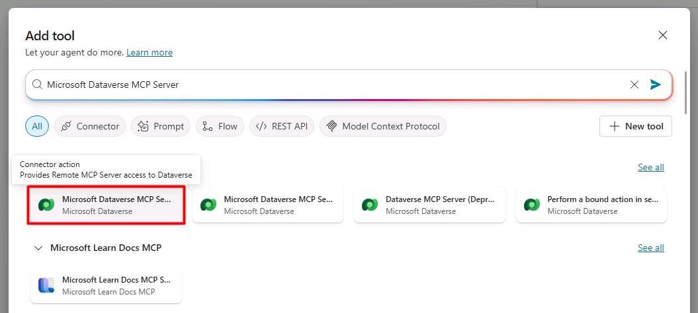Select the All filter chip
The image size is (698, 313).
(37, 126)
